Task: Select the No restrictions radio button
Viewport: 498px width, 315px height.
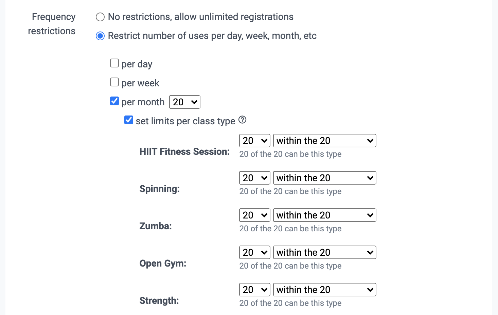Action: click(x=100, y=17)
